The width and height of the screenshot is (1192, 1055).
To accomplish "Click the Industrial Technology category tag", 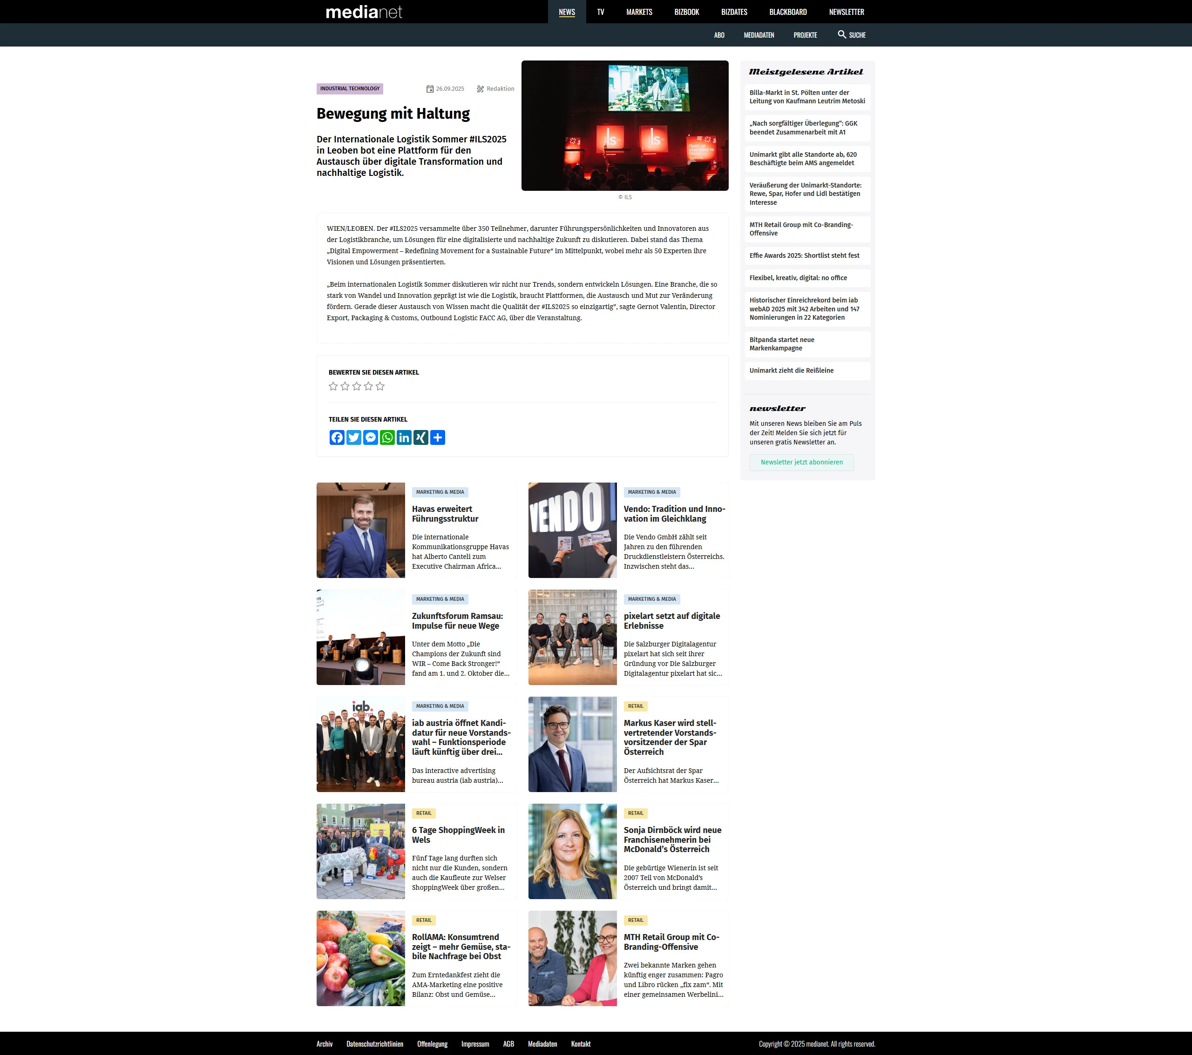I will click(x=349, y=88).
